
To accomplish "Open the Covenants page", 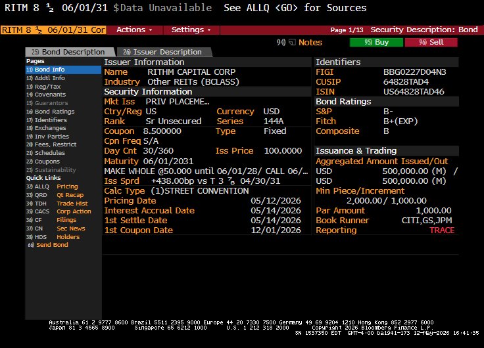I will pos(45,95).
